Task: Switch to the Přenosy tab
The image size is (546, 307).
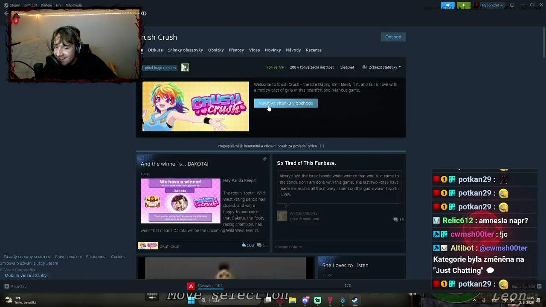Action: click(x=236, y=50)
